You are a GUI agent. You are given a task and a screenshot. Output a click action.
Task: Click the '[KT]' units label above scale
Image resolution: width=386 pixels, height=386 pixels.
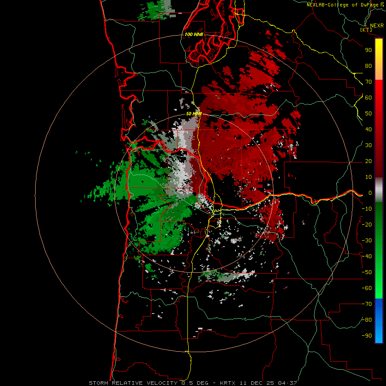tap(366, 30)
